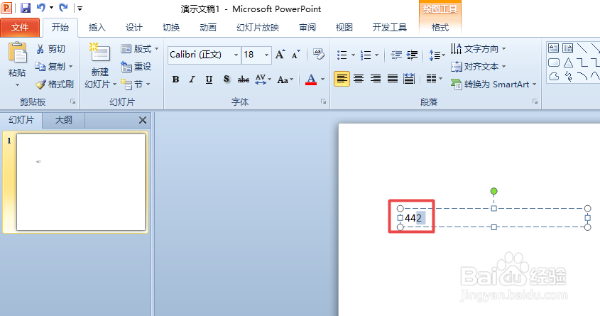This screenshot has height=316, width=600.
Task: Switch to the 大纲 (Outline) pane tab
Action: click(63, 120)
